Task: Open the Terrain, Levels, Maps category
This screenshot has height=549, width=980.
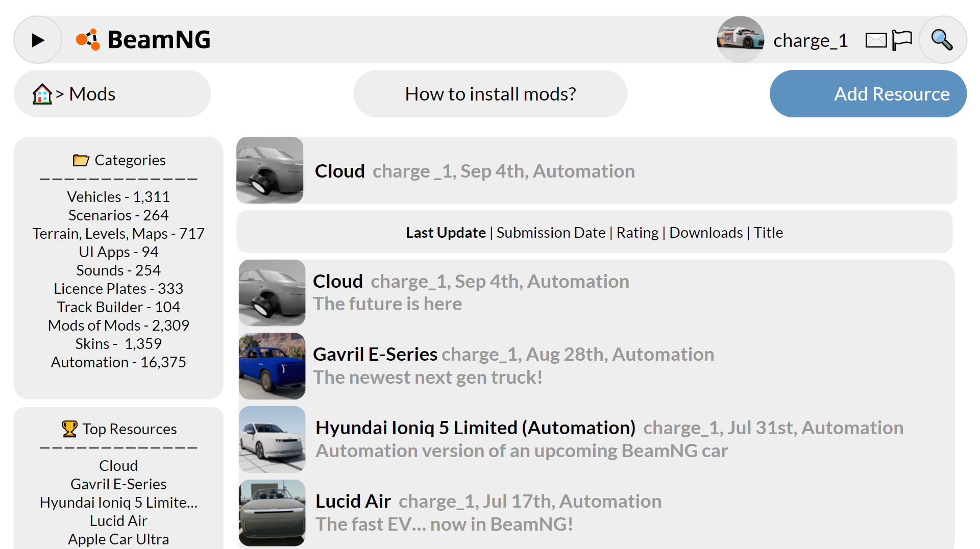Action: 118,234
